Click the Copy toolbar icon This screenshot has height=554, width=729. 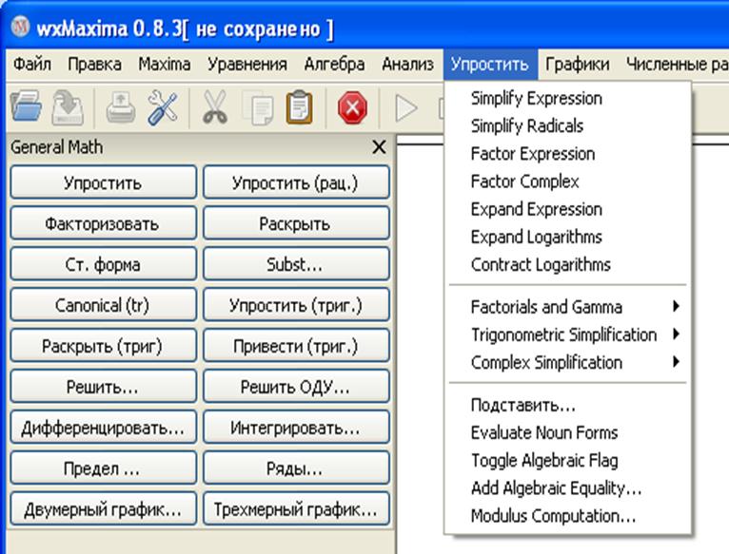(x=259, y=108)
